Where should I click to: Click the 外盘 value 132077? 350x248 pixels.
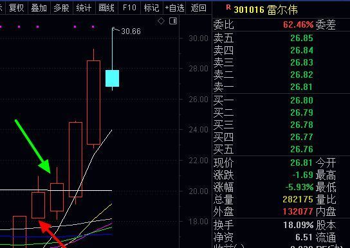[x=298, y=211]
